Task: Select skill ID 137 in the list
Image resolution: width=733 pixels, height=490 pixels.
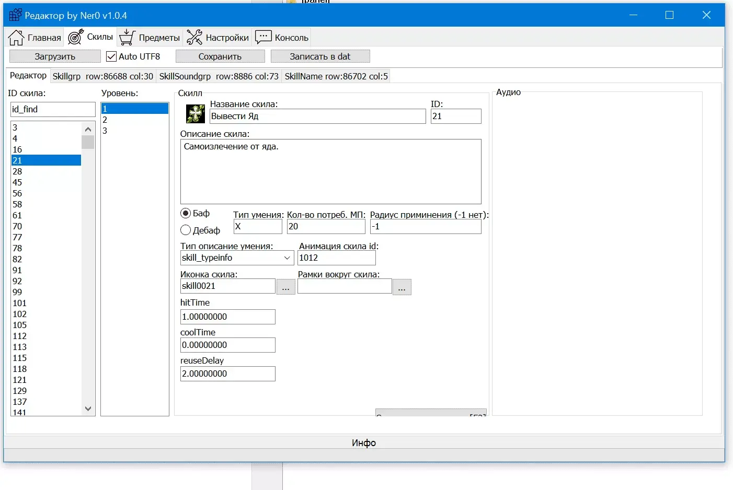Action: (x=46, y=402)
